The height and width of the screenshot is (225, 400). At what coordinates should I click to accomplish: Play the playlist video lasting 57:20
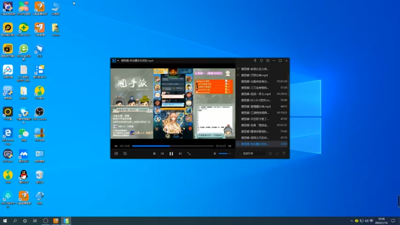[x=262, y=88]
